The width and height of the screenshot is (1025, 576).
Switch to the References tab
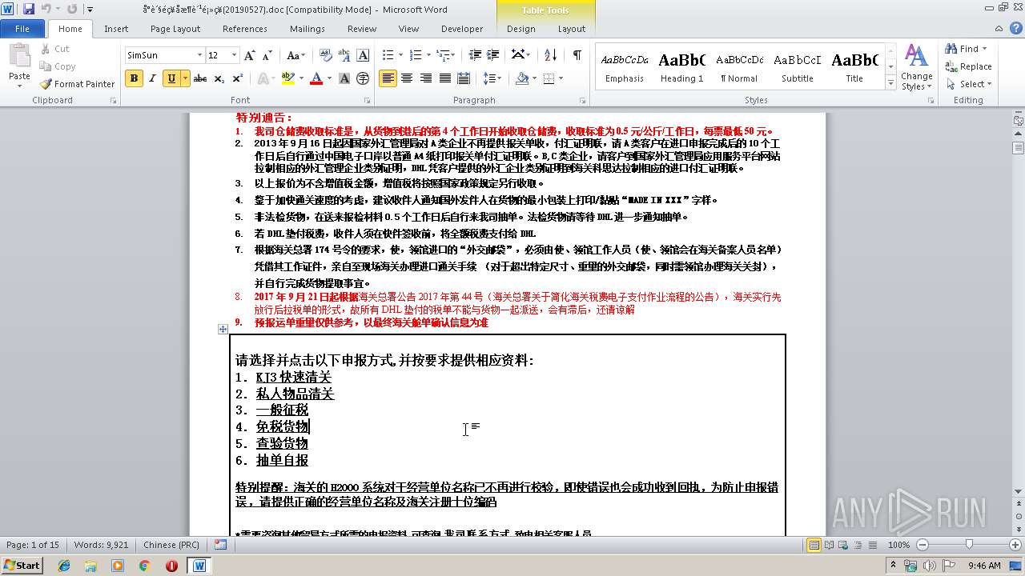(x=245, y=29)
